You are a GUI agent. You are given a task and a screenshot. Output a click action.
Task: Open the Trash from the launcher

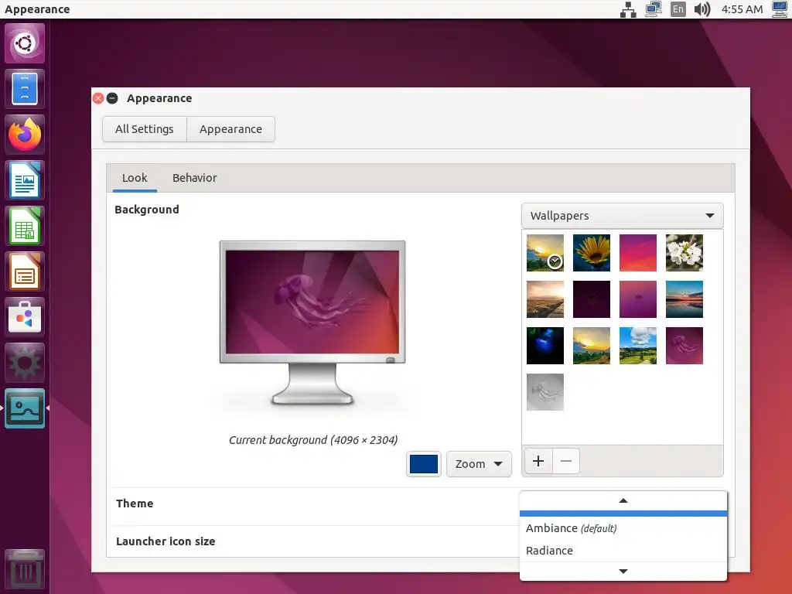(25, 569)
